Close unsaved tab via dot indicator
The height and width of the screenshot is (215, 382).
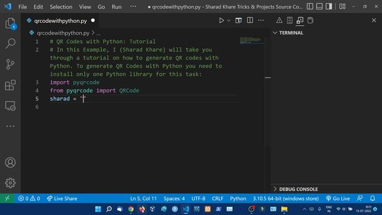(93, 20)
